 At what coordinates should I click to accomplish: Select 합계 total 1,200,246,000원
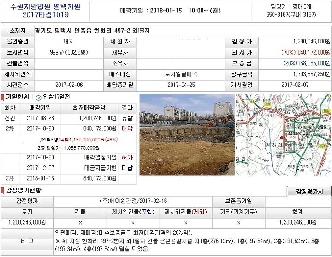coord(298,222)
